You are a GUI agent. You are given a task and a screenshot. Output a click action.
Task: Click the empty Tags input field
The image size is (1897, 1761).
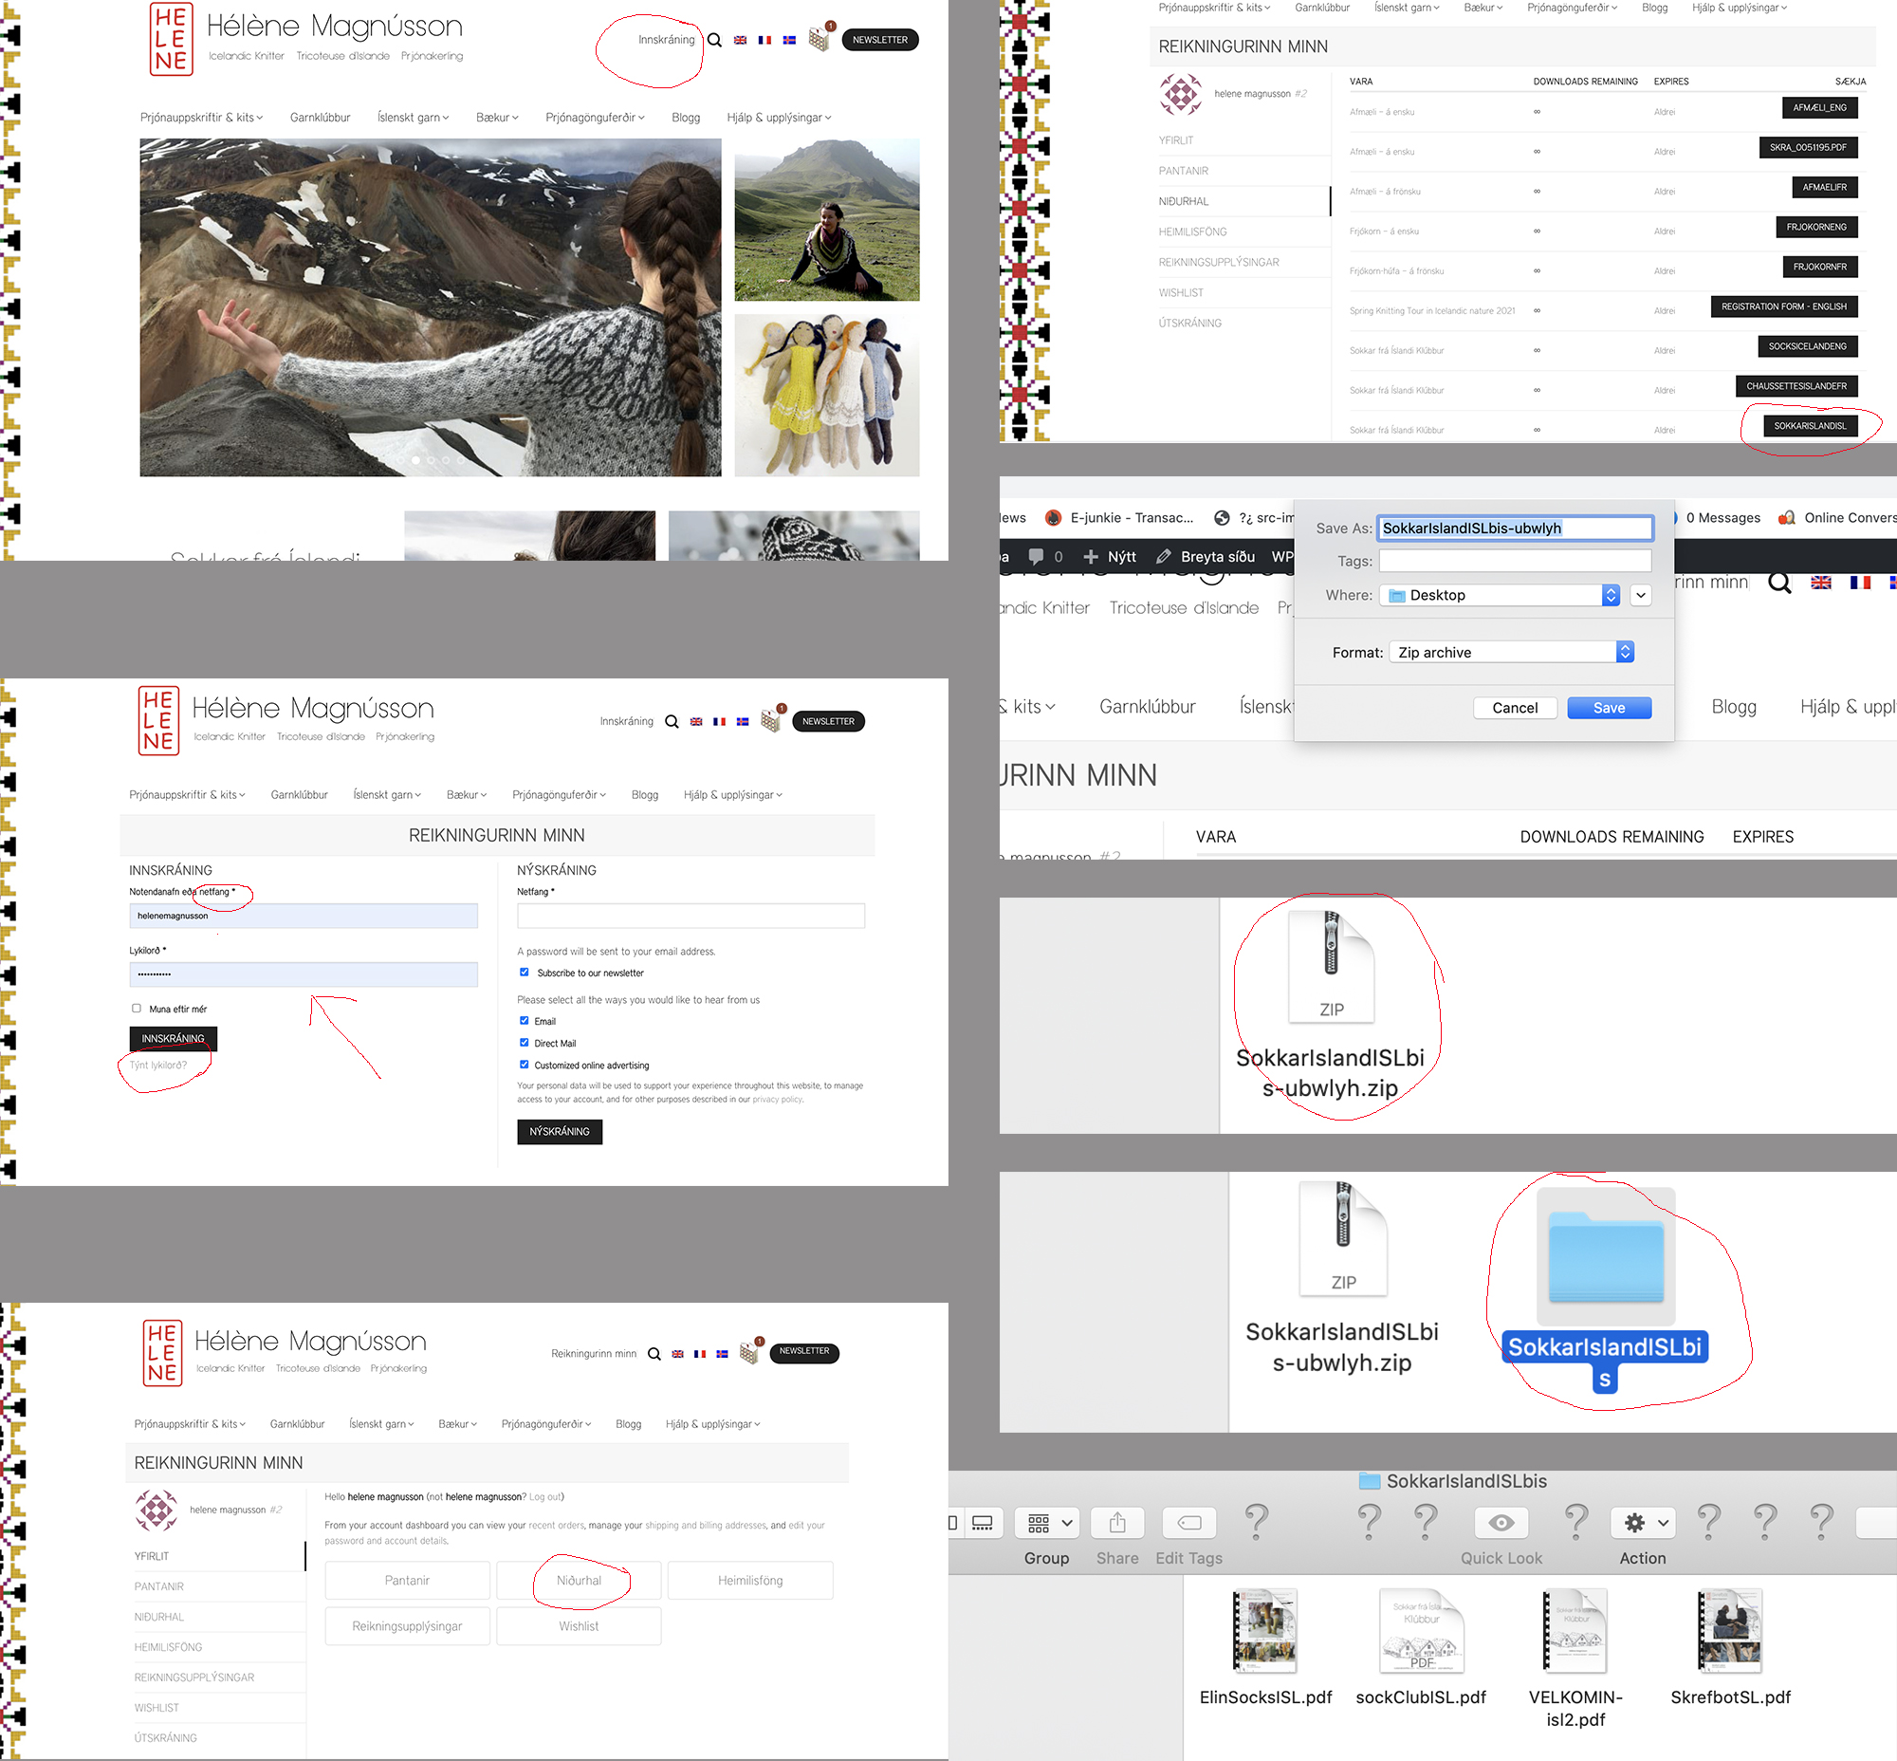1515,562
